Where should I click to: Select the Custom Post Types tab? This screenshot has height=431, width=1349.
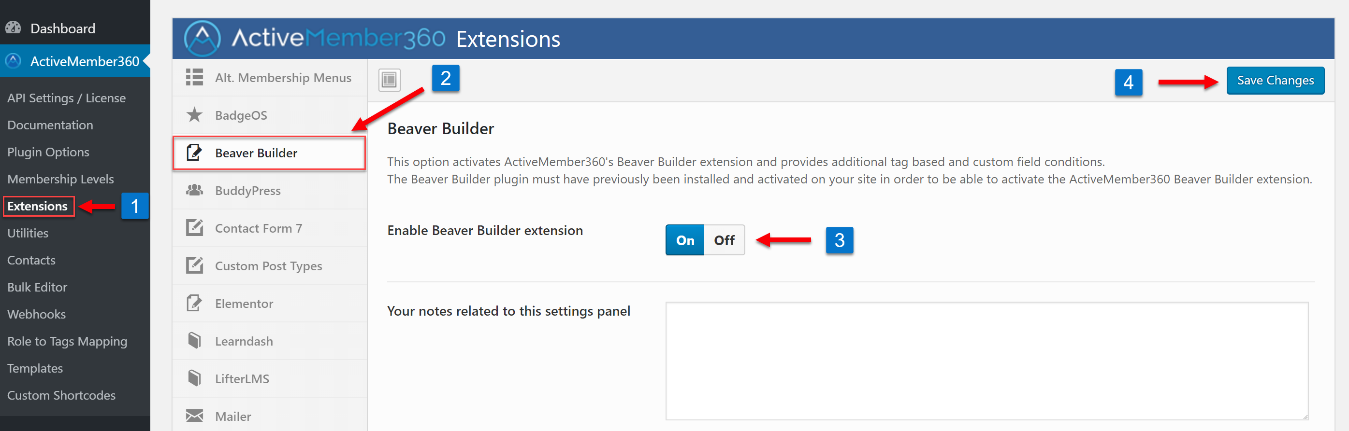tap(270, 266)
